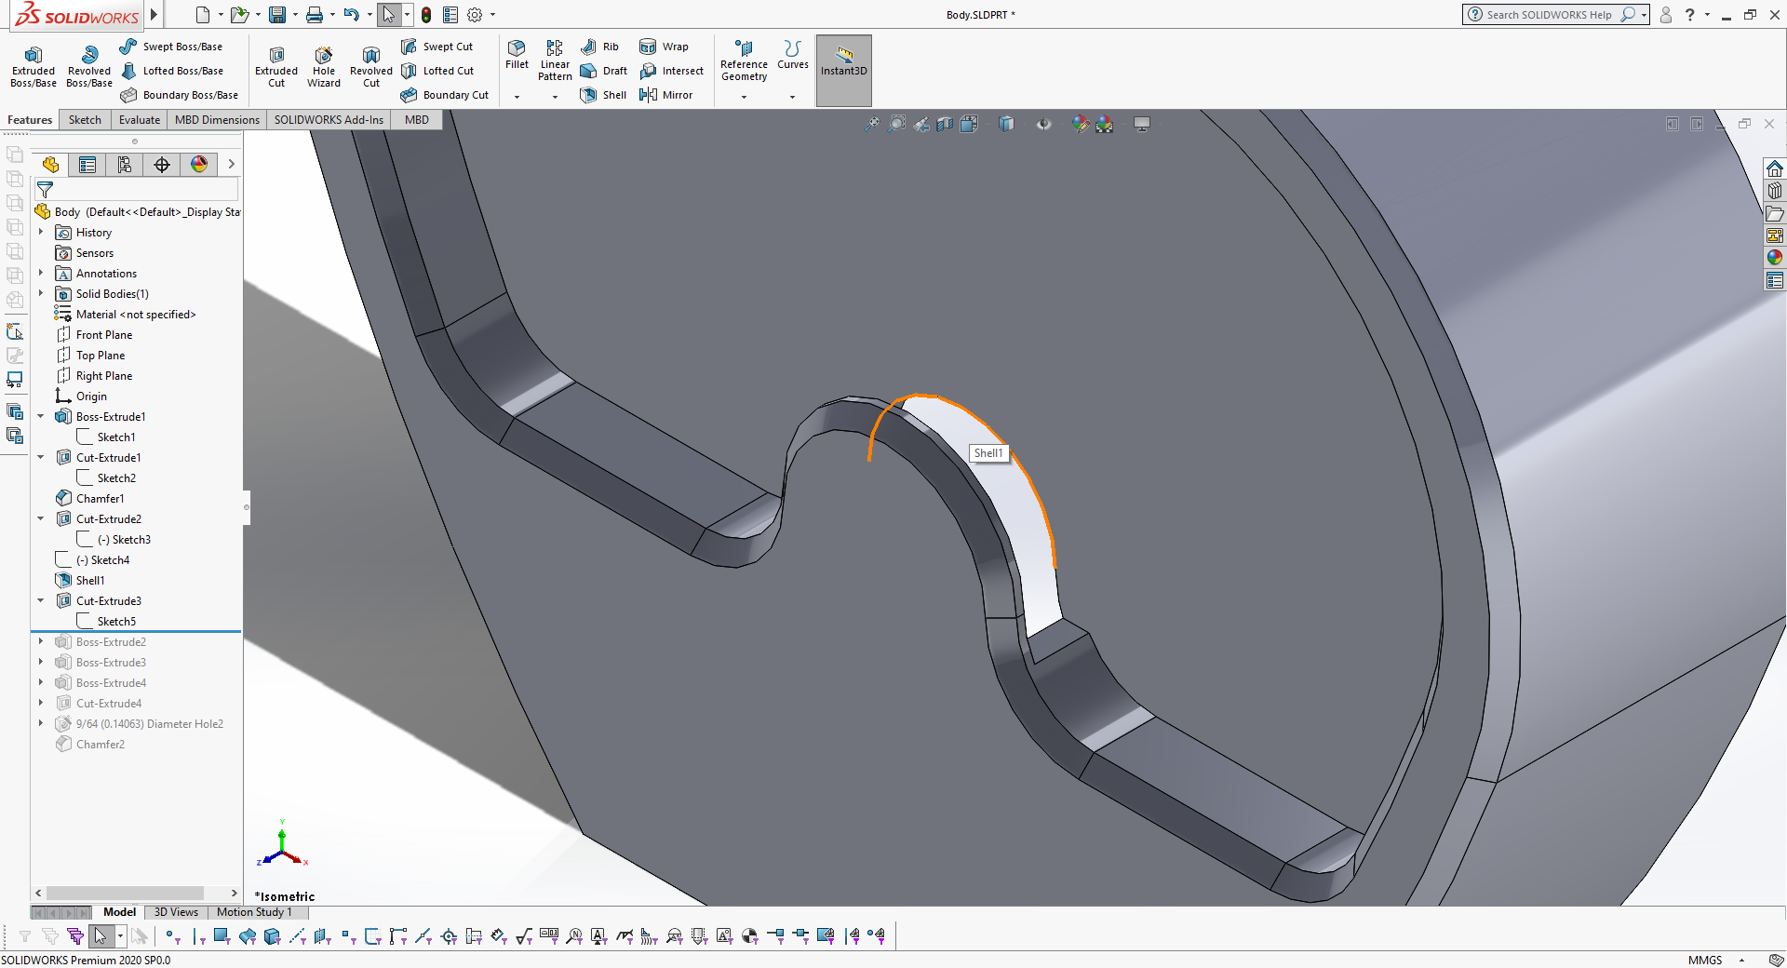Expand the Solid Bodies(1) node
This screenshot has height=968, width=1787.
[x=41, y=293]
